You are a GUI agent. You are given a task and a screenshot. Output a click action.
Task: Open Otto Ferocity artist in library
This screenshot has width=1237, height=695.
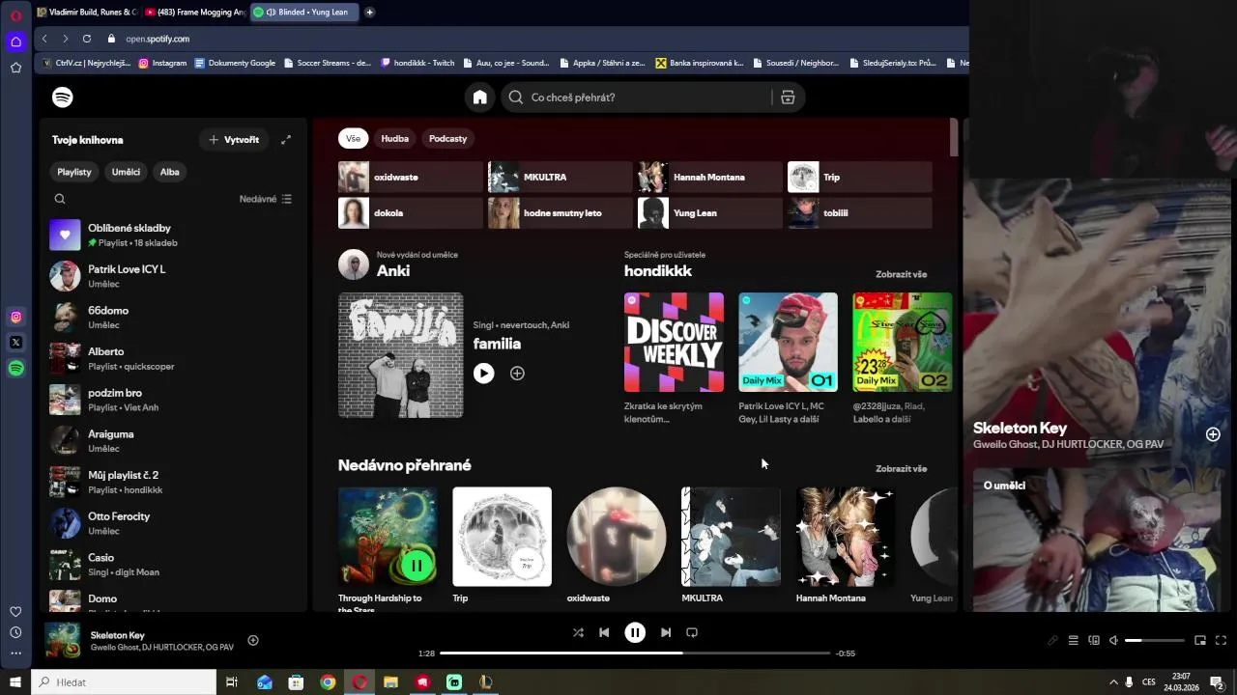(174, 523)
